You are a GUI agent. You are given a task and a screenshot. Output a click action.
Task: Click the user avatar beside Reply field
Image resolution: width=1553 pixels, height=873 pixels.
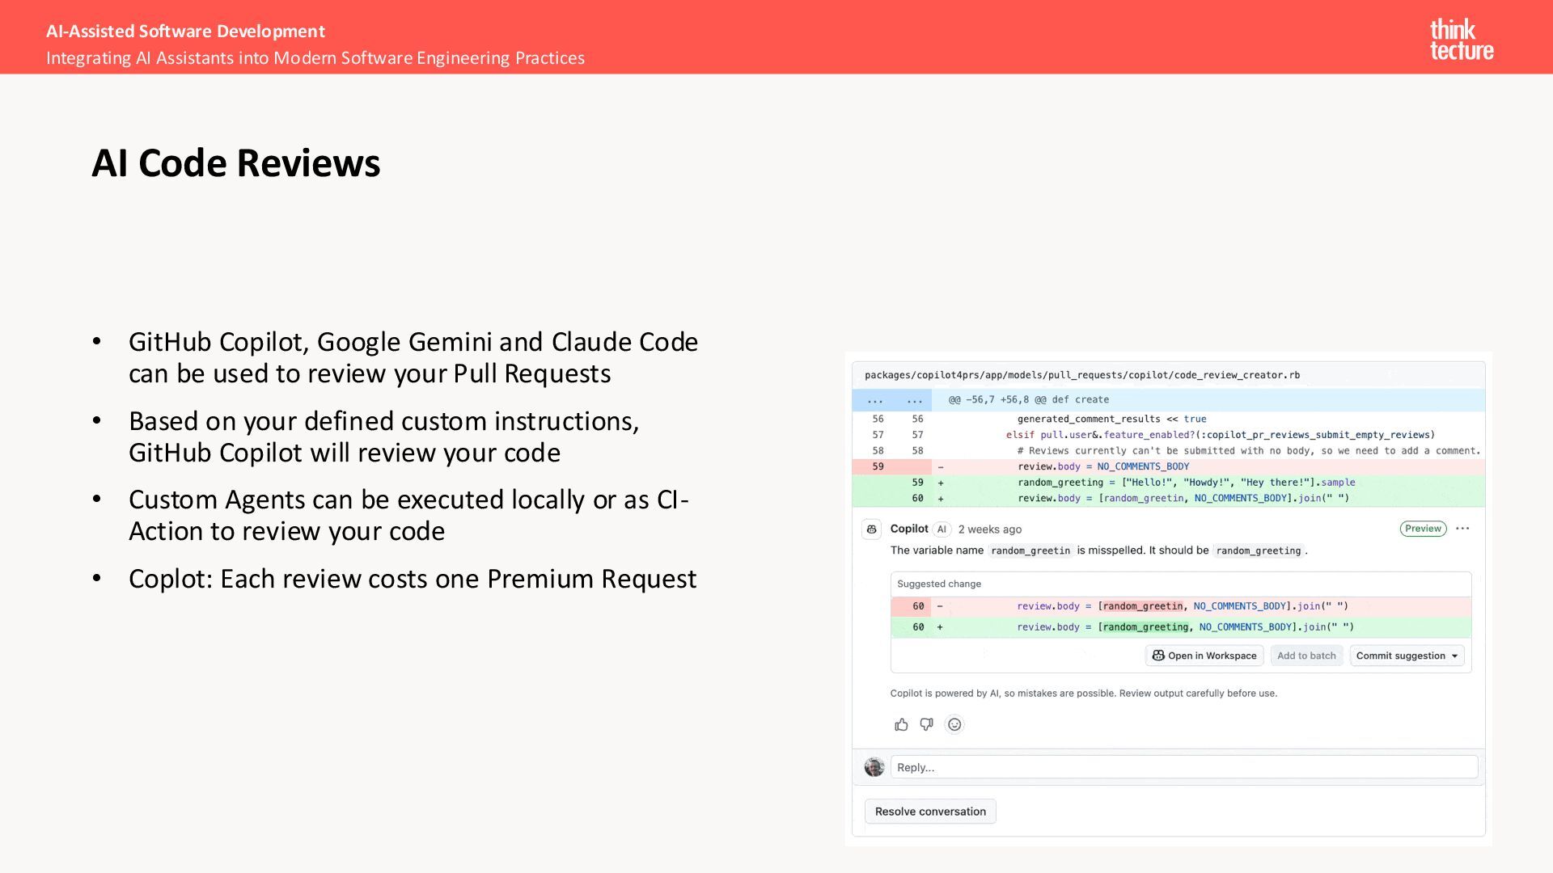[x=874, y=767]
